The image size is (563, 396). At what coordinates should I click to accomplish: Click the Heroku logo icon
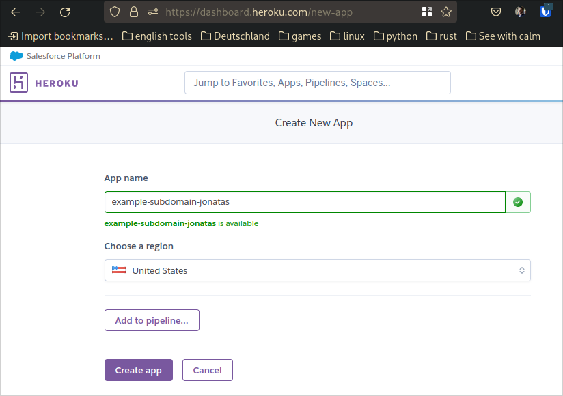18,83
